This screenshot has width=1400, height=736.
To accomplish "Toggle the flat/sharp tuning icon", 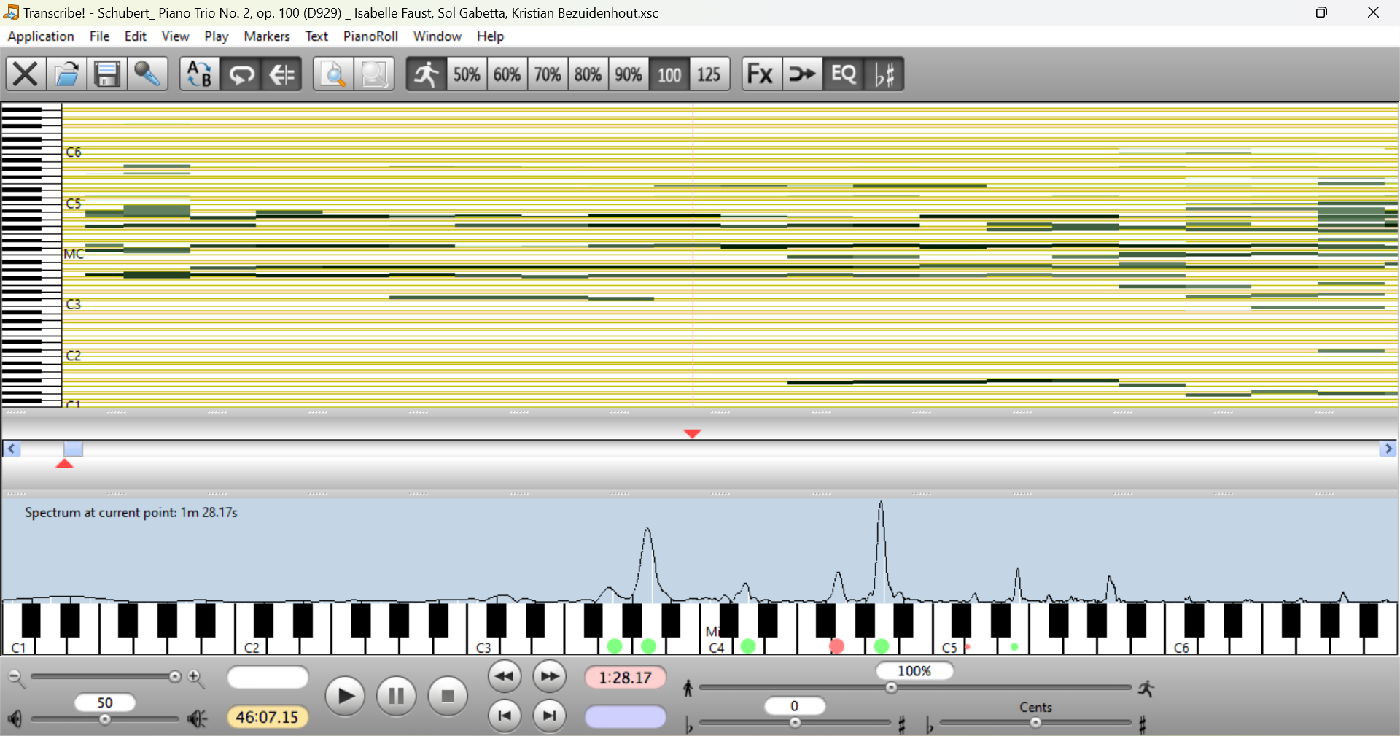I will click(x=884, y=74).
